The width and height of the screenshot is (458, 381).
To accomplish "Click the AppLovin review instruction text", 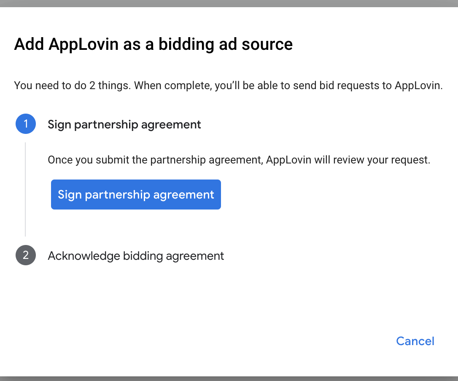I will click(239, 160).
